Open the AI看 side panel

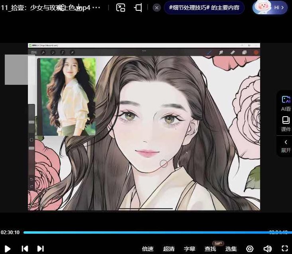point(286,104)
